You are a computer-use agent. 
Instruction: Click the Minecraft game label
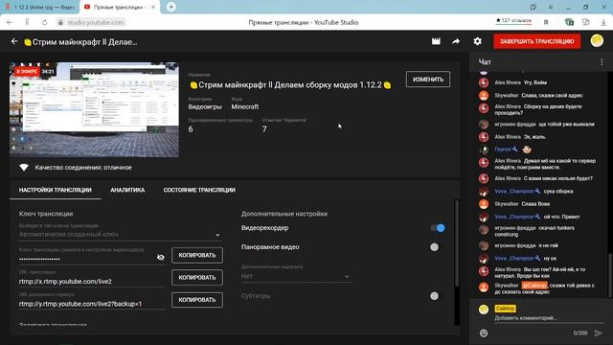(245, 106)
